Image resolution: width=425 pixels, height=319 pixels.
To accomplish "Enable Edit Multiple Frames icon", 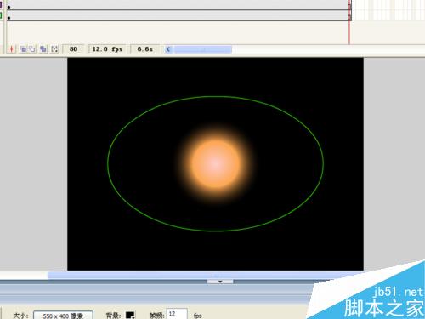I will click(43, 49).
